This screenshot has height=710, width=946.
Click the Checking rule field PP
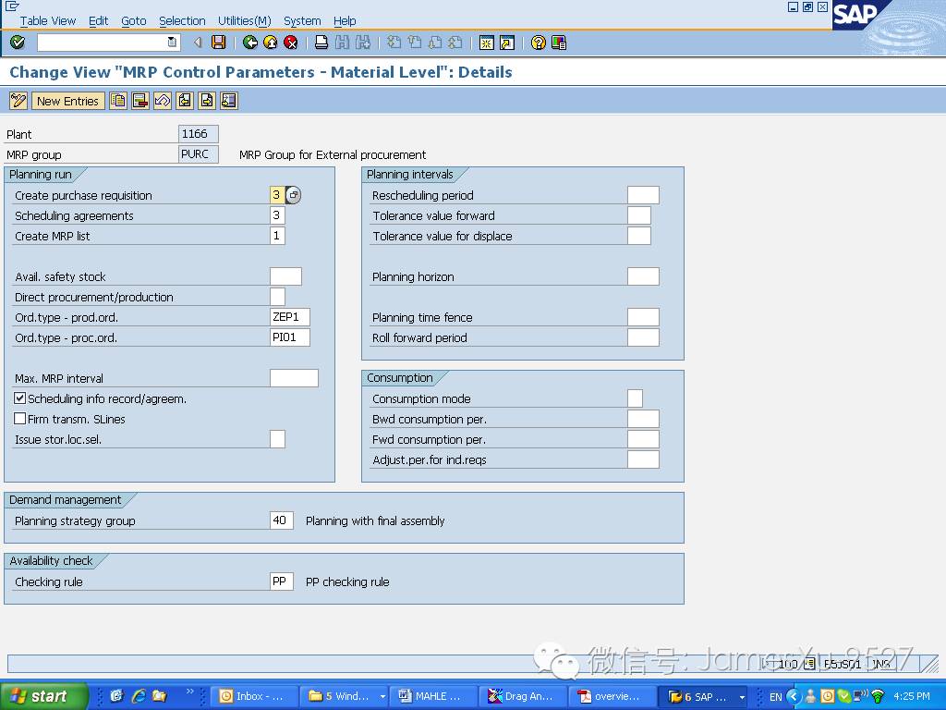[x=282, y=581]
